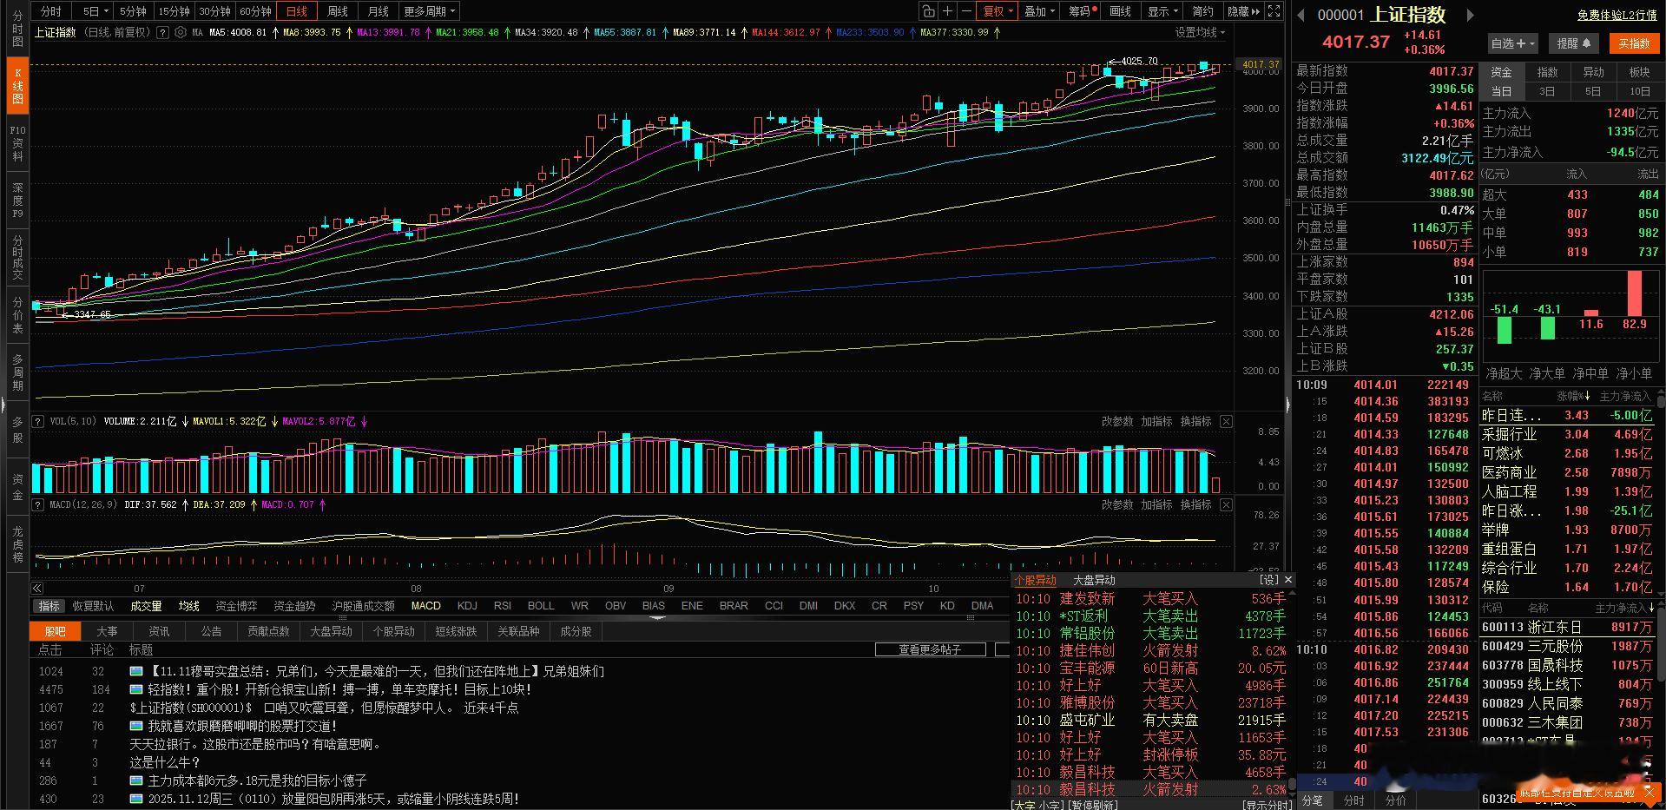Click the lock icon in chart toolbar
Image resolution: width=1666 pixels, height=810 pixels.
[928, 11]
